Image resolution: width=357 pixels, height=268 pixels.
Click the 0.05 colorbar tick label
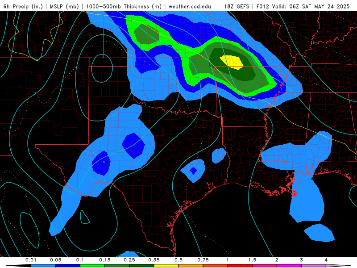coord(55,260)
